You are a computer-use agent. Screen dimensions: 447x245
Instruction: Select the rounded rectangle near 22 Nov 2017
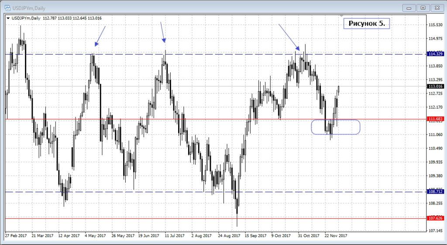[336, 127]
